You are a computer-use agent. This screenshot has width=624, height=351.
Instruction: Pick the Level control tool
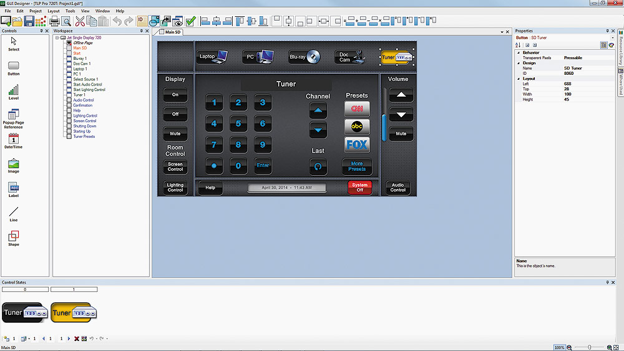click(14, 92)
